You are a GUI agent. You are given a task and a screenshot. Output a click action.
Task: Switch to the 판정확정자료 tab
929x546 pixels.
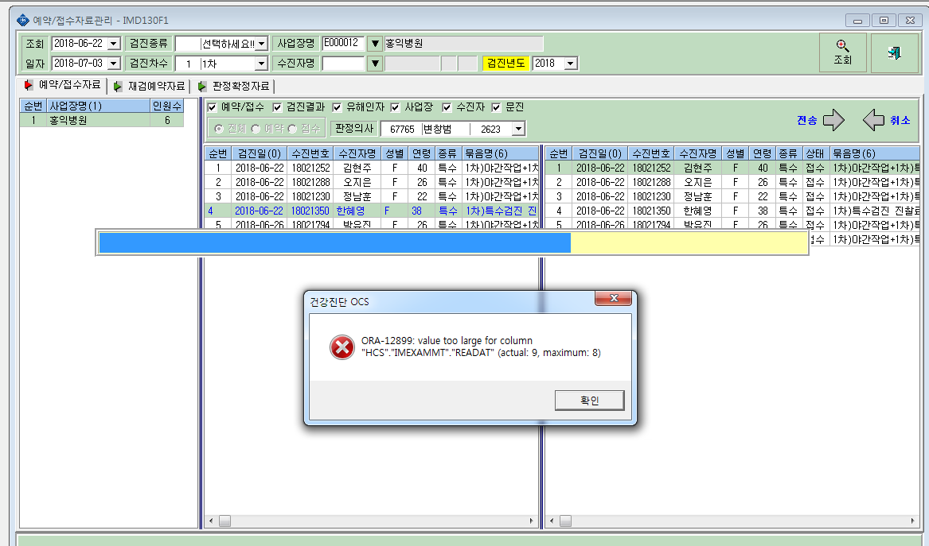pyautogui.click(x=235, y=87)
